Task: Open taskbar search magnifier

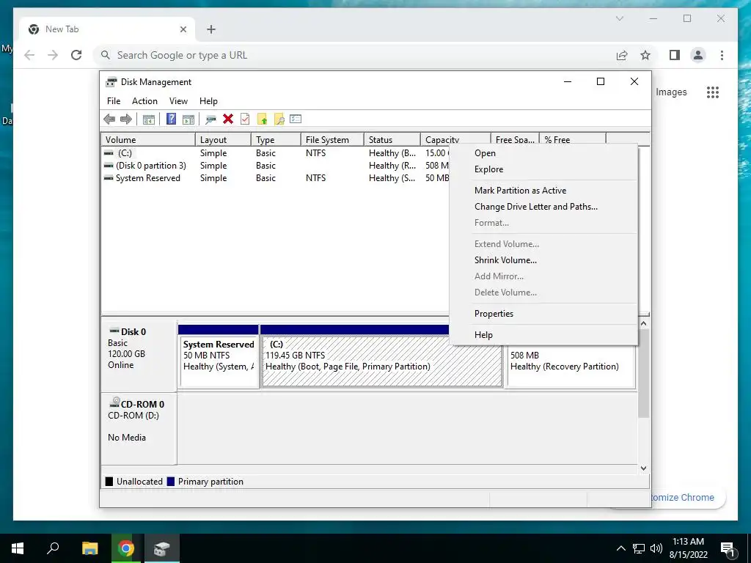Action: tap(53, 548)
